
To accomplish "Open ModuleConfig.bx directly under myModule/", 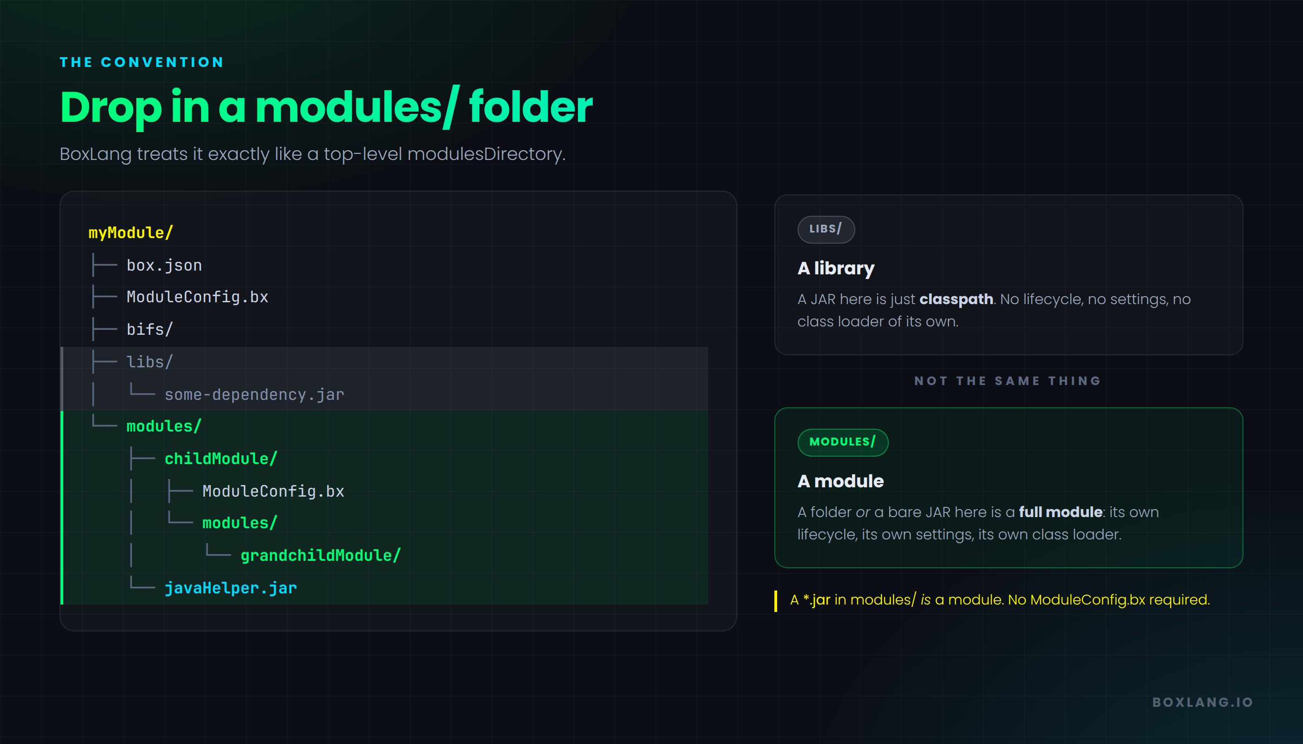I will coord(197,297).
